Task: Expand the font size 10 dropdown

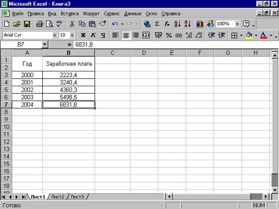Action: tap(72, 35)
